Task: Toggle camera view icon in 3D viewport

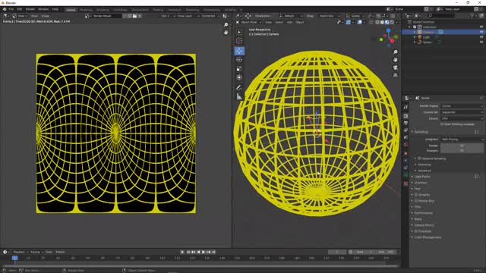Action: coord(395,67)
